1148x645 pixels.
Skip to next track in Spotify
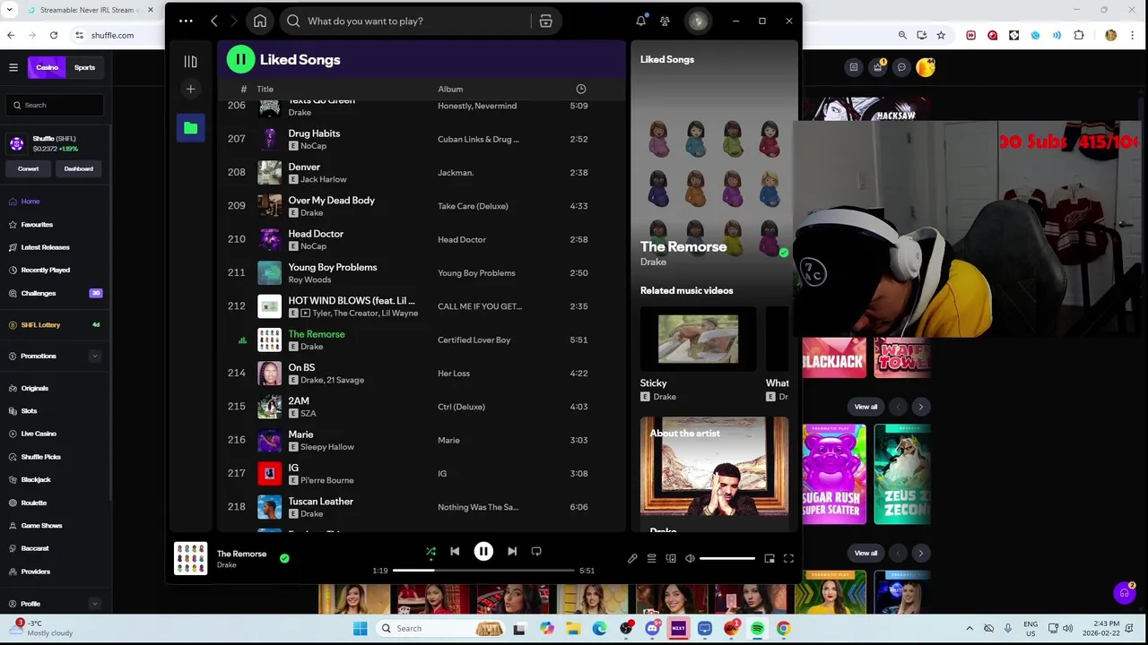[511, 551]
